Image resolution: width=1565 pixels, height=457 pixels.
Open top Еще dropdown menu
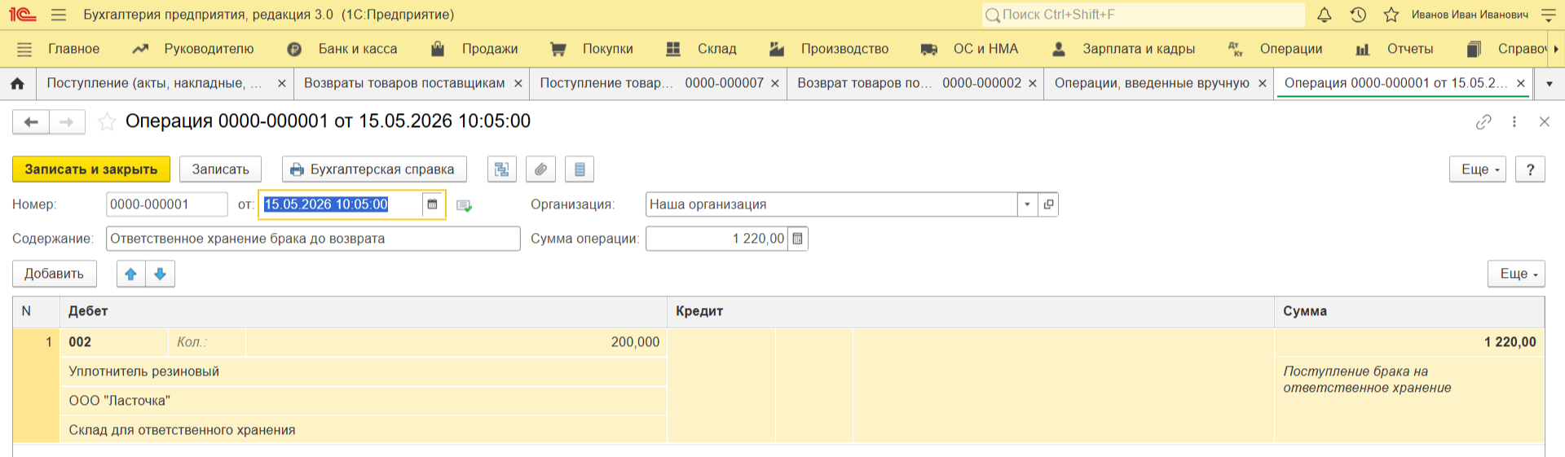click(1478, 169)
